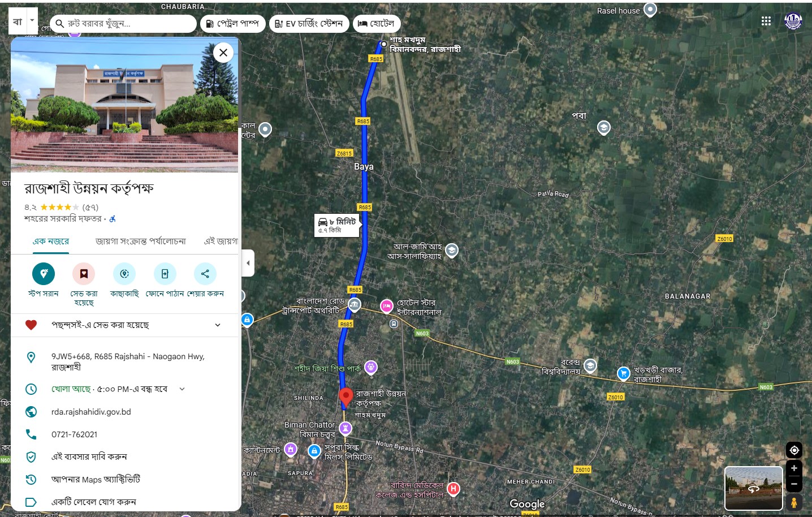Open the Google apps grid icon

tap(766, 21)
